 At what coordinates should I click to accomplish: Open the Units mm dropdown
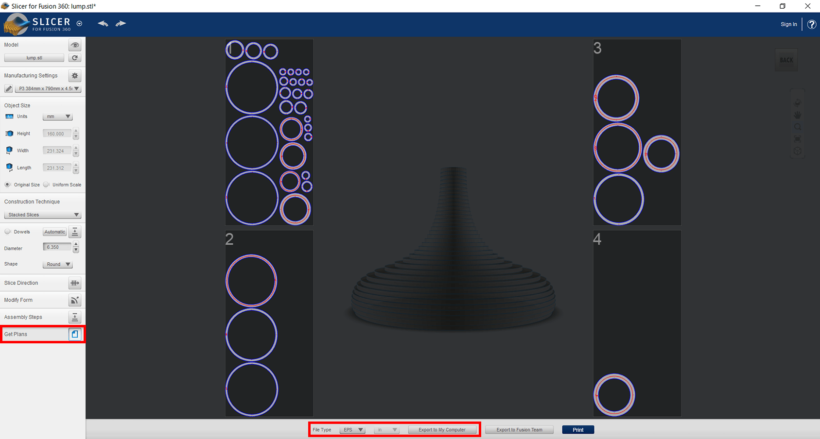(x=57, y=117)
